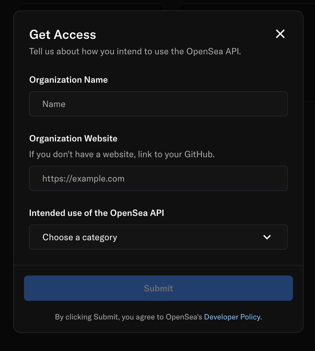Select the Name placeholder text
Viewport: 315px width, 351px height.
[54, 104]
